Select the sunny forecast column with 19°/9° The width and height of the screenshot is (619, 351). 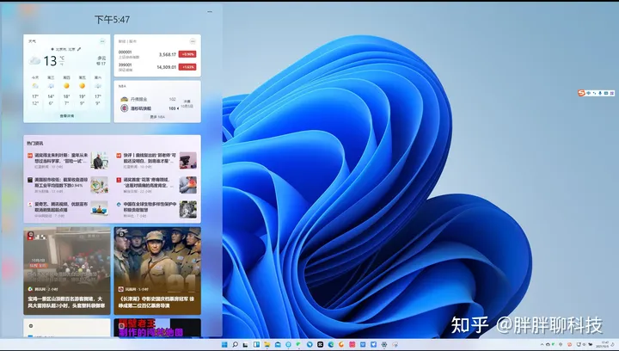pyautogui.click(x=83, y=90)
